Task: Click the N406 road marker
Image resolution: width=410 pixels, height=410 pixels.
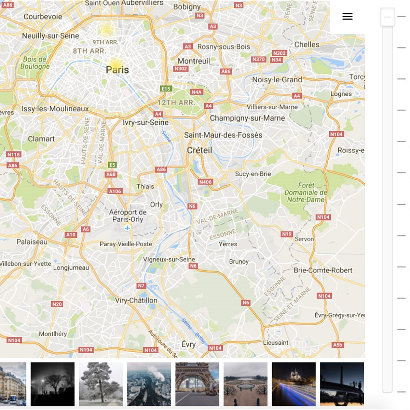Action: 205,182
